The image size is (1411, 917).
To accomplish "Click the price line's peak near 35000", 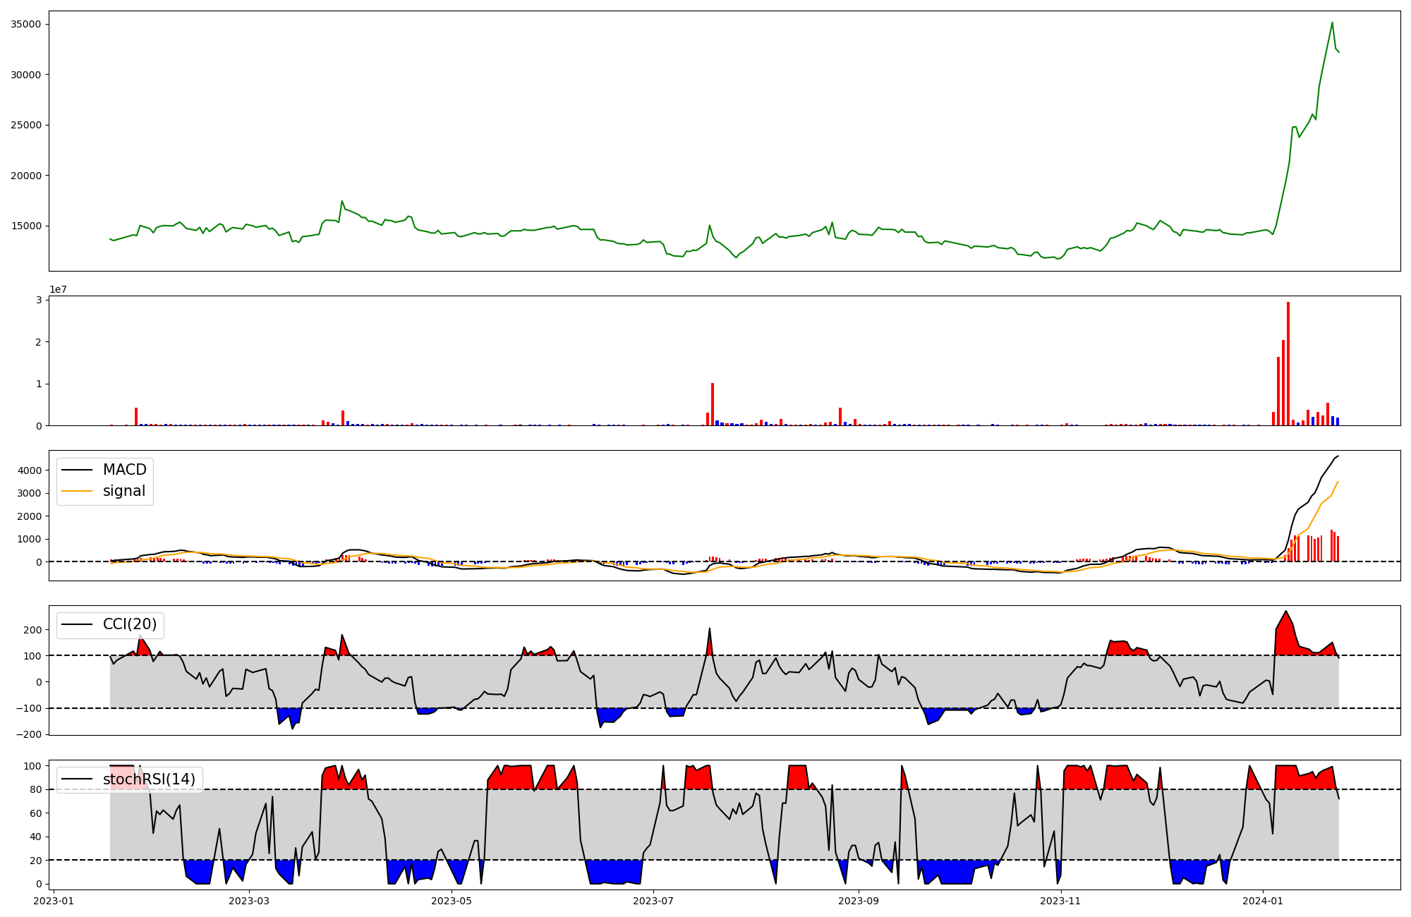I will [x=1332, y=23].
